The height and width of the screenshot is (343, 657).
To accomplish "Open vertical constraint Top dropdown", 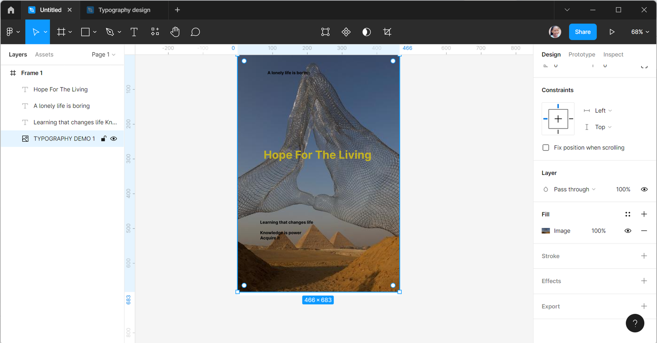I will coord(603,127).
